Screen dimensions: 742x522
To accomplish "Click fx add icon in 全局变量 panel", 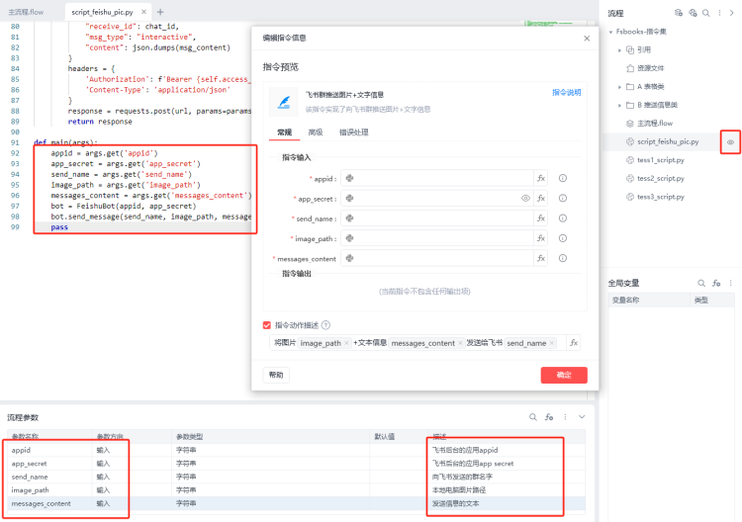I will pyautogui.click(x=716, y=283).
